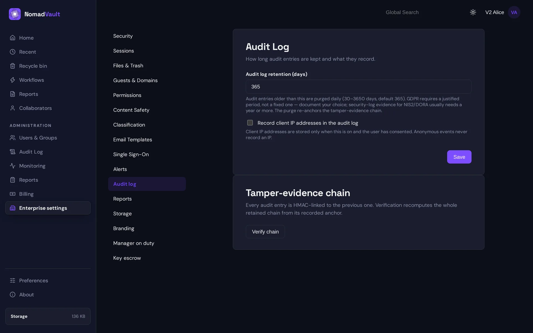Screen dimensions: 533x333
Task: Open Storage settings section
Action: [x=147, y=214]
